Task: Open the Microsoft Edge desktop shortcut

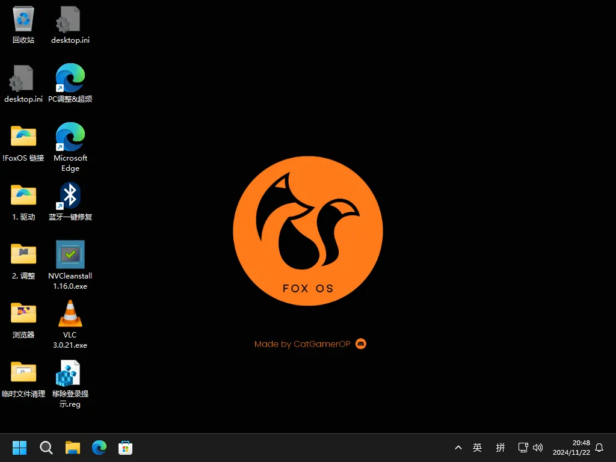Action: click(x=70, y=137)
